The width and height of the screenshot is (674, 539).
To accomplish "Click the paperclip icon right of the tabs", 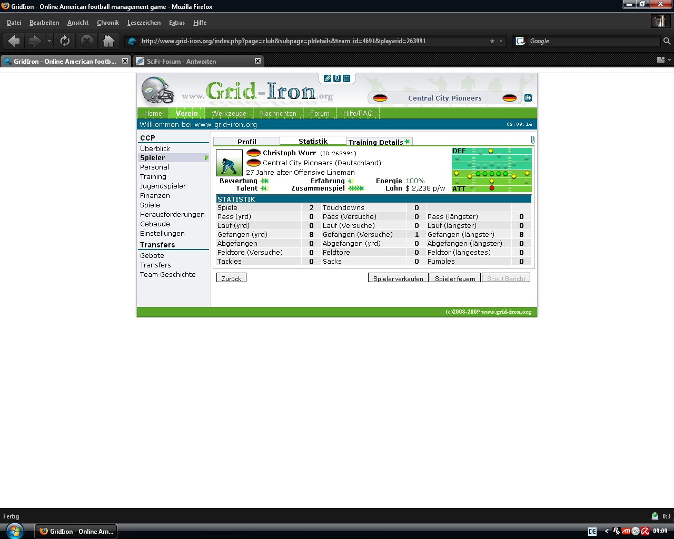I will (532, 140).
